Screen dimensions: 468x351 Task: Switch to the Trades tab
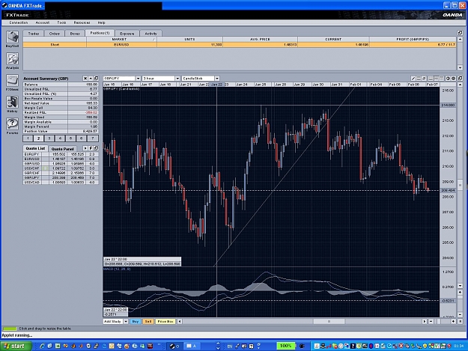pyautogui.click(x=34, y=34)
